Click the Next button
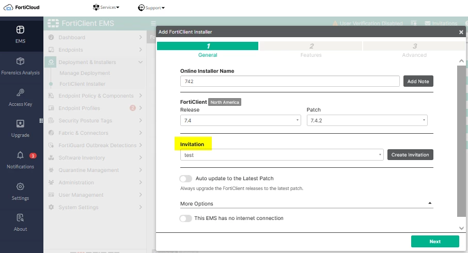 pos(435,241)
